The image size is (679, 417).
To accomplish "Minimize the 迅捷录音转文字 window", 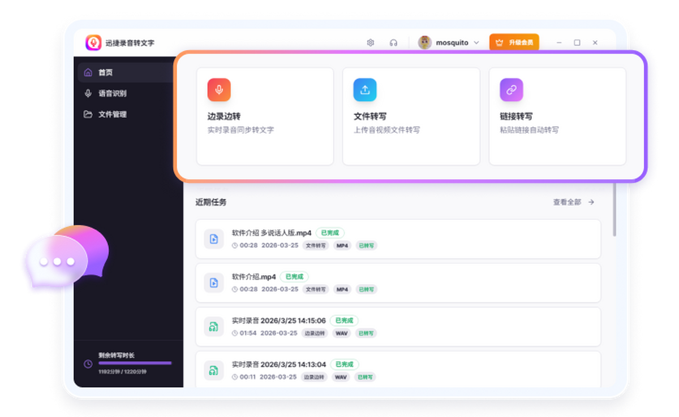I will pos(559,42).
